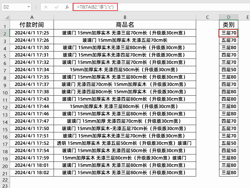Select row 10 header
Screen dimensions: 250x188
[x=5, y=92]
